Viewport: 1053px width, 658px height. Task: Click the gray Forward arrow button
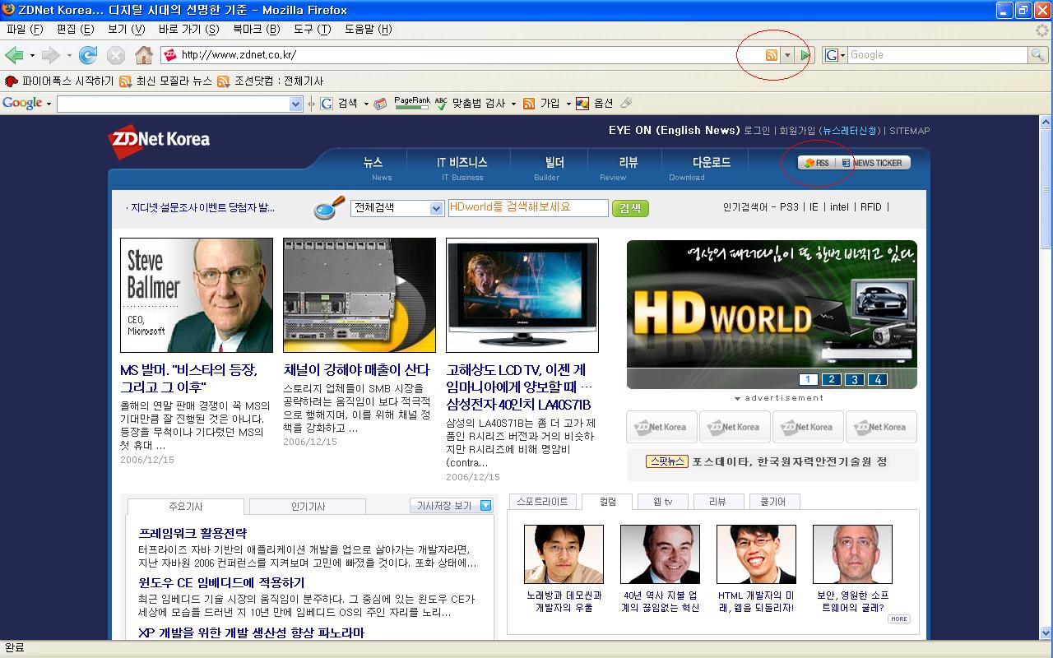(51, 55)
